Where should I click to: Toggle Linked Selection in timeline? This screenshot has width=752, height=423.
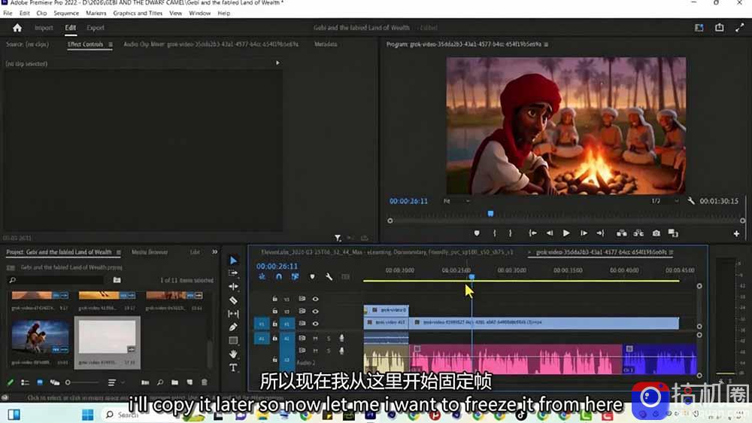pyautogui.click(x=295, y=277)
